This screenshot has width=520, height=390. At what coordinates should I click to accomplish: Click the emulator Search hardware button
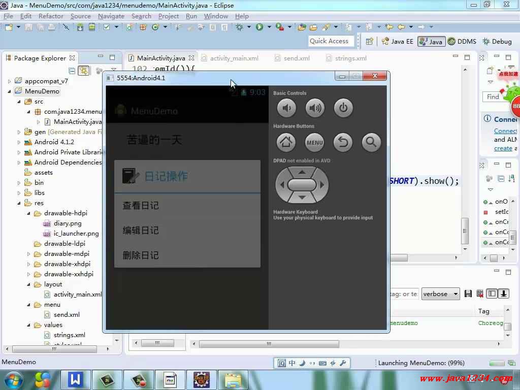371,142
